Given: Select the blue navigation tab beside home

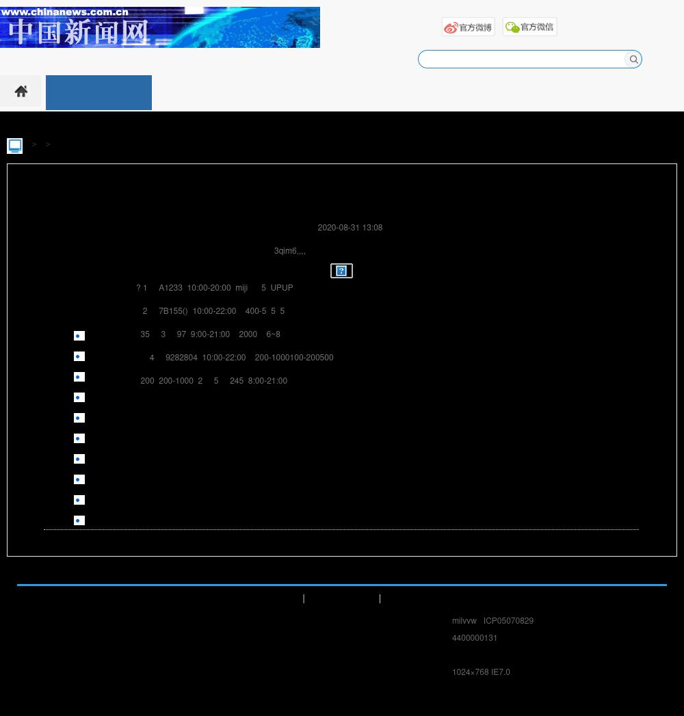Looking at the screenshot, I should click(98, 92).
